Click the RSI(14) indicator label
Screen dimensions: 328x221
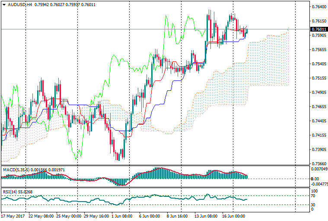[x=10, y=192]
